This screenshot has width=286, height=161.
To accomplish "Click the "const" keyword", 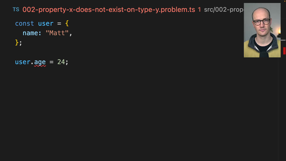I will (24, 23).
